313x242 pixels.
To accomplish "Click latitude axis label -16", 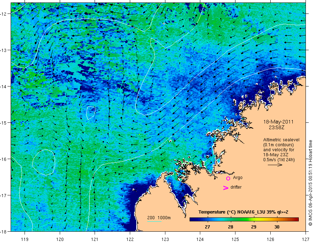I will point(4,159).
